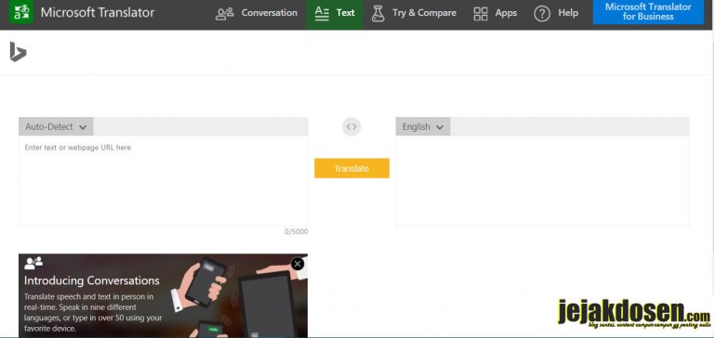
Task: Open the Apps menu item
Action: [495, 13]
